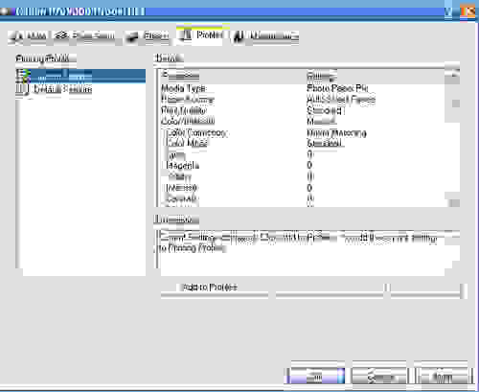This screenshot has width=479, height=392.
Task: Go to the Effects tab
Action: coord(148,36)
